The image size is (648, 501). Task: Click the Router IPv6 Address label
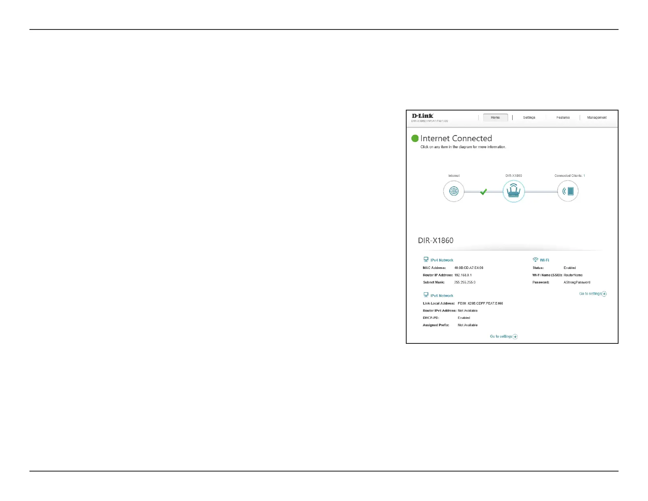[440, 311]
